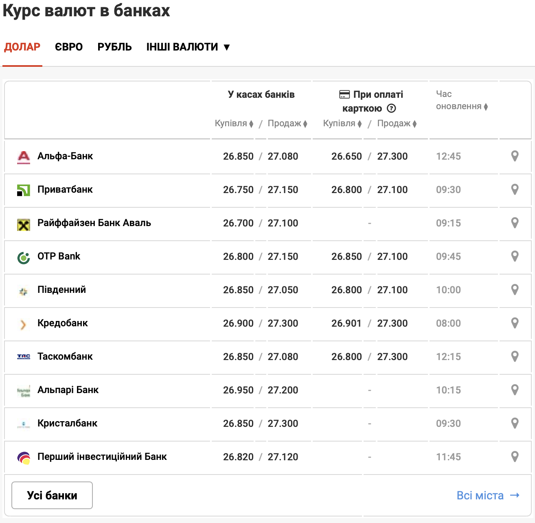Sort by Час оновлення column
The width and height of the screenshot is (535, 523).
(462, 106)
